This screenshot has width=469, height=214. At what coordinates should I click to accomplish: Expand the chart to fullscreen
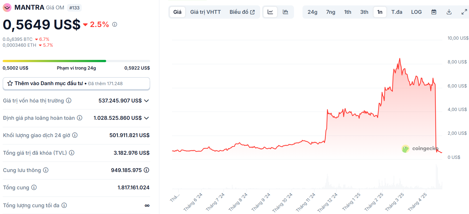pyautogui.click(x=464, y=12)
